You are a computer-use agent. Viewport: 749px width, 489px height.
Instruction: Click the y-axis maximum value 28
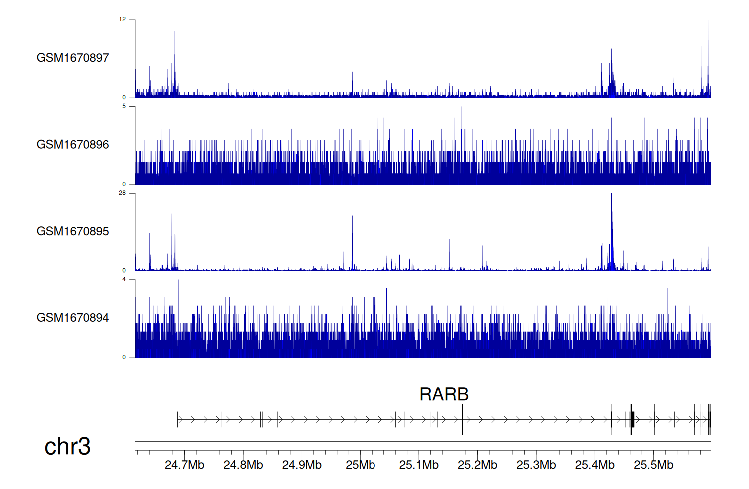(122, 193)
